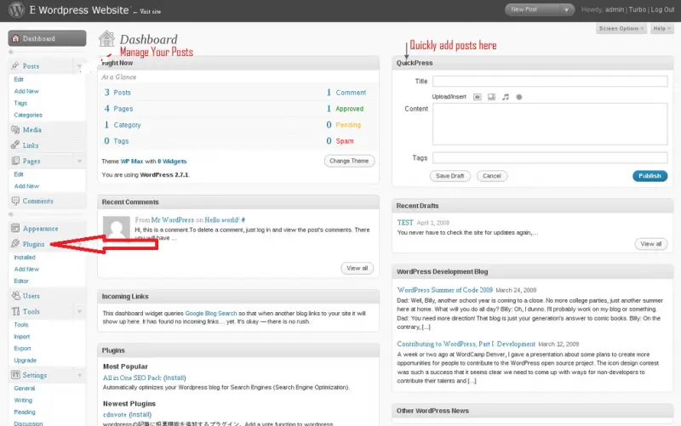Click the Turbo link in header
Screen dimensions: 681x426
tap(637, 9)
